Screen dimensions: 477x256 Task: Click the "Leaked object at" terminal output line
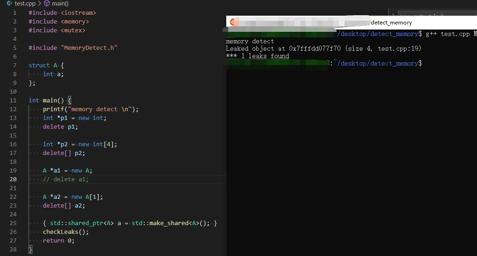pyautogui.click(x=323, y=48)
